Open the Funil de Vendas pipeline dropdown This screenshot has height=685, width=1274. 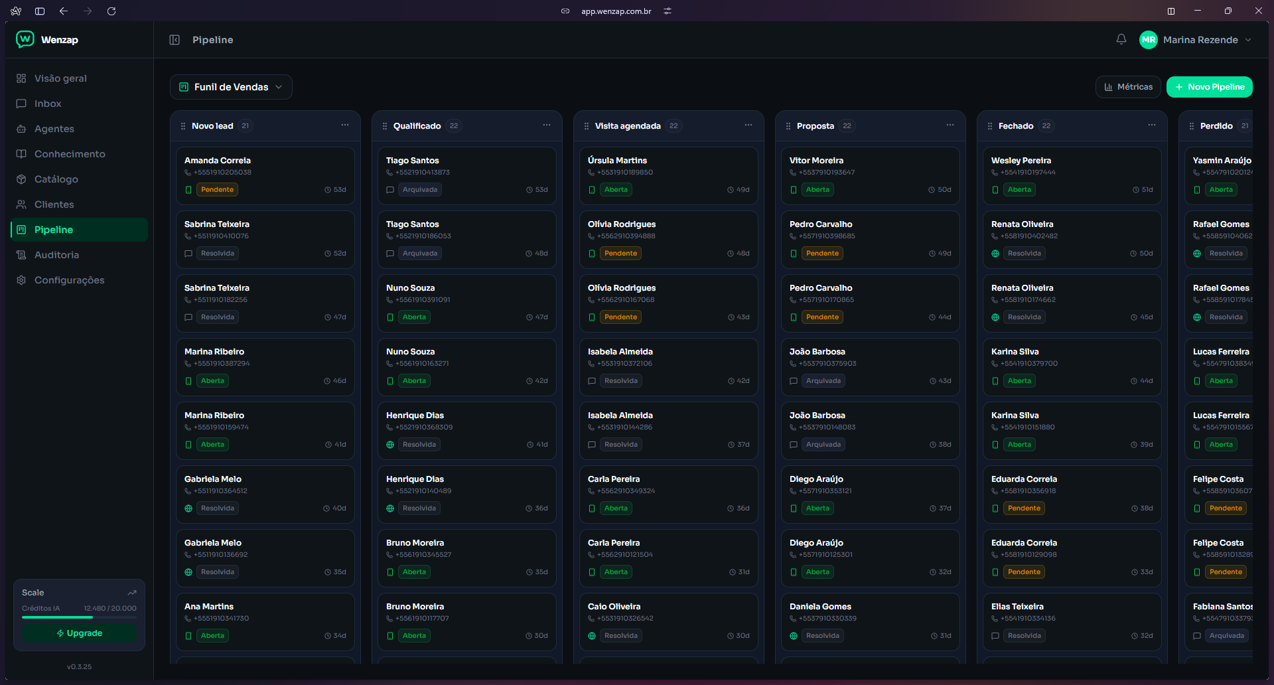click(231, 87)
